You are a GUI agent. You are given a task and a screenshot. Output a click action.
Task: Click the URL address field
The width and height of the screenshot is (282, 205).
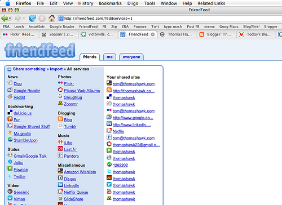(x=169, y=19)
